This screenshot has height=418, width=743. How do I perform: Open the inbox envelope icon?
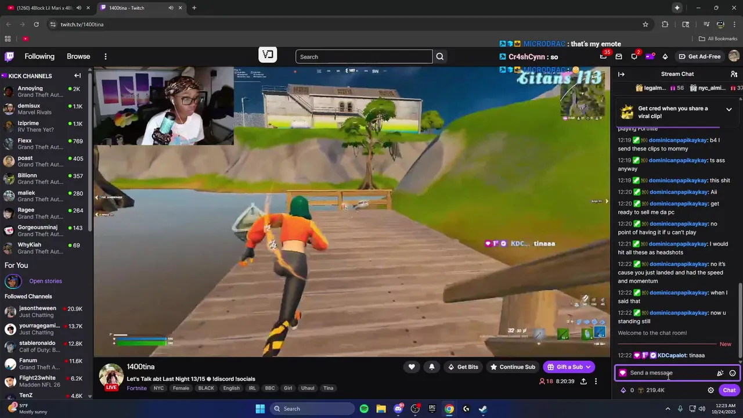pyautogui.click(x=619, y=56)
